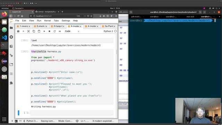The width and height of the screenshot is (222, 125).
Task: Open the Activities overview
Action: tap(5, 8)
